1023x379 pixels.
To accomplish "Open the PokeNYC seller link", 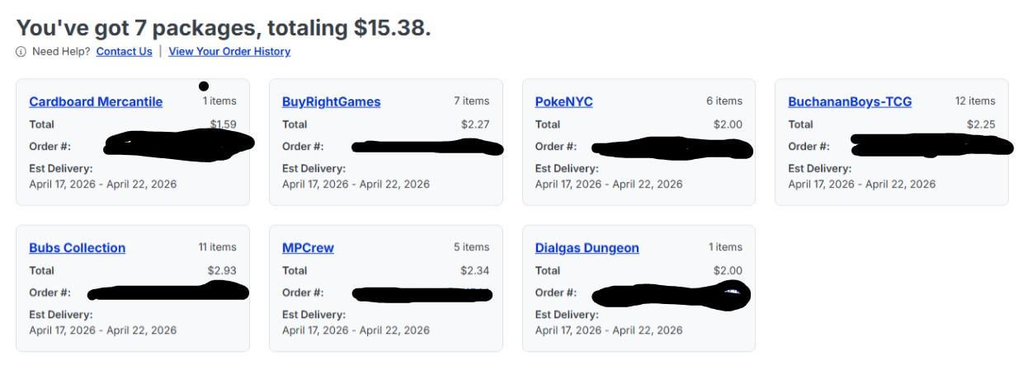I will click(x=563, y=102).
